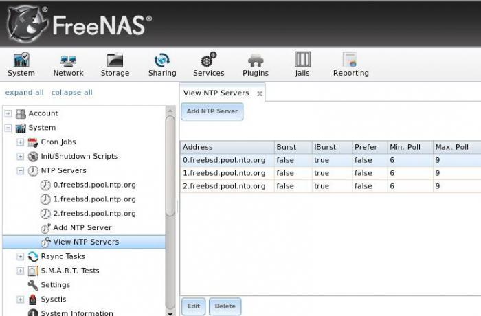Click the clock icon beside 1.freebsd.pool.ntp.org
The image size is (481, 316).
[x=45, y=199]
